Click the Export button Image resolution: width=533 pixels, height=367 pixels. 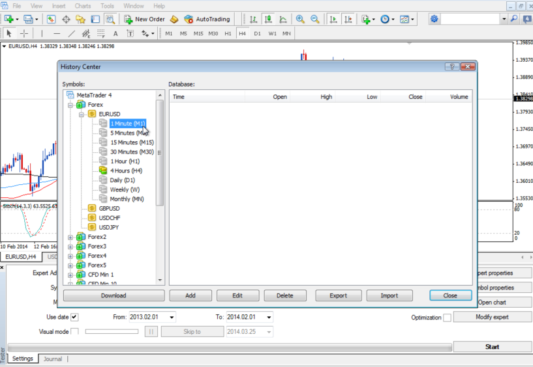coord(338,295)
